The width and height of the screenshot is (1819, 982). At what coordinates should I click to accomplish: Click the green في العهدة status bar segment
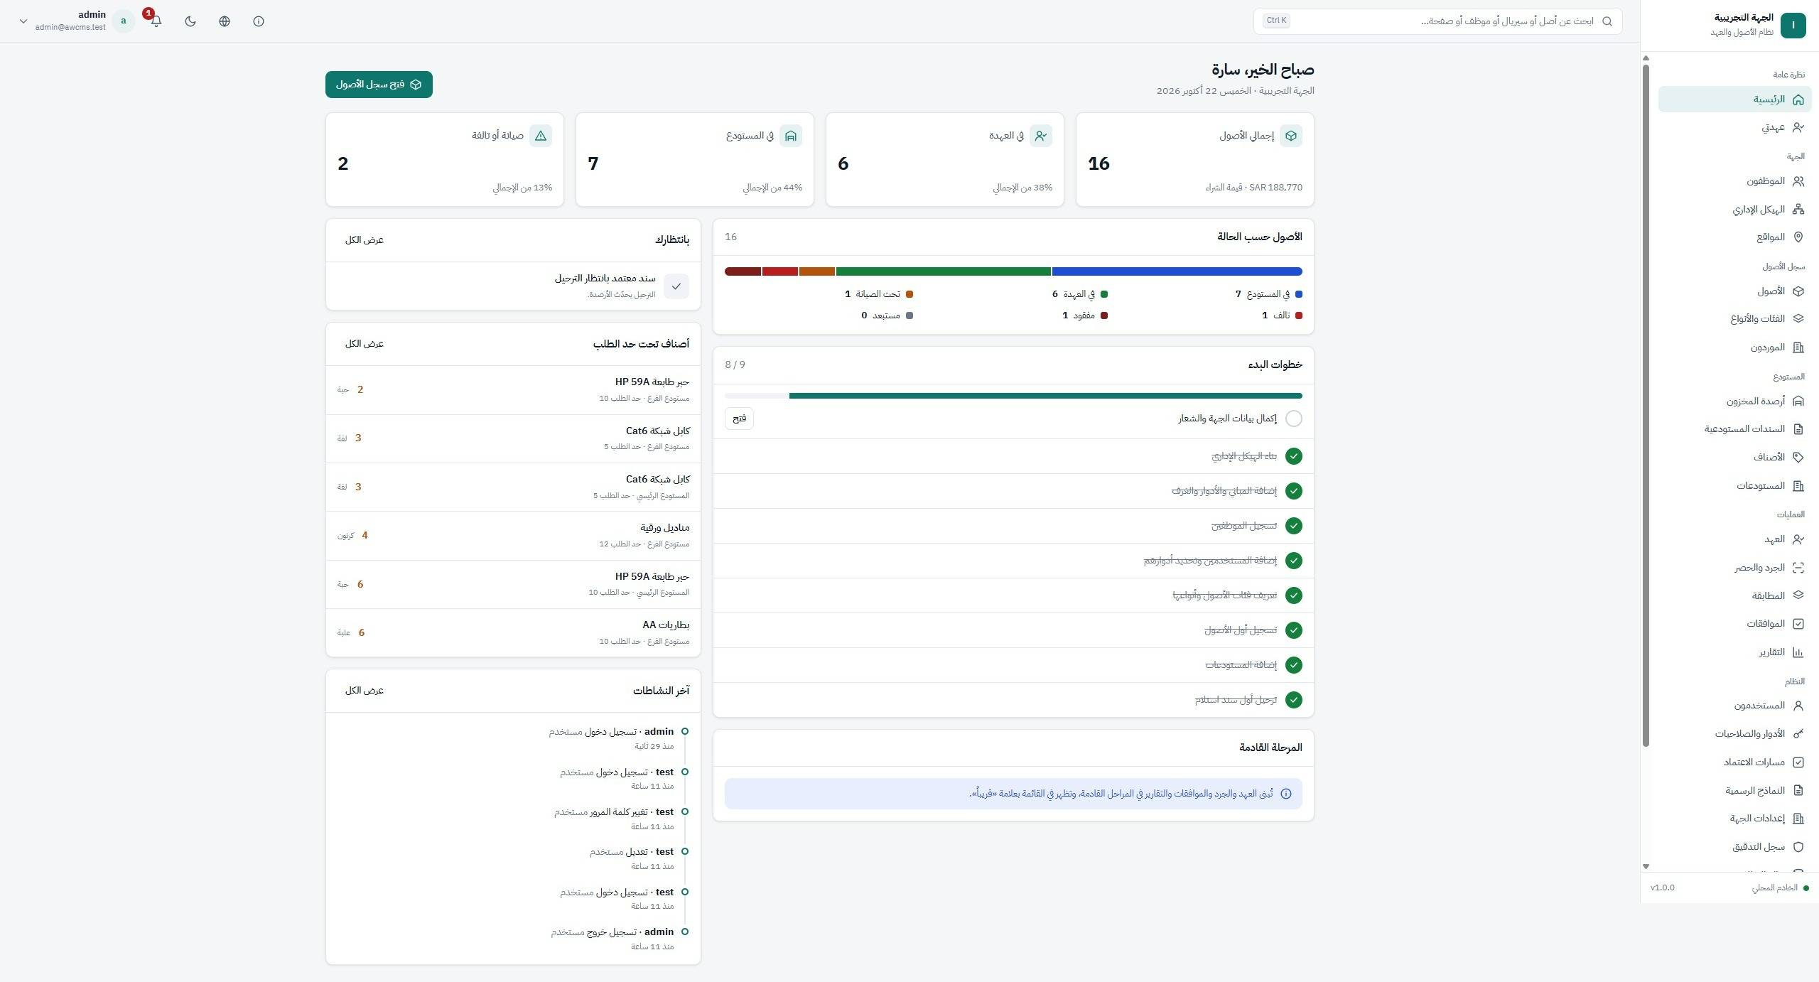coord(944,271)
